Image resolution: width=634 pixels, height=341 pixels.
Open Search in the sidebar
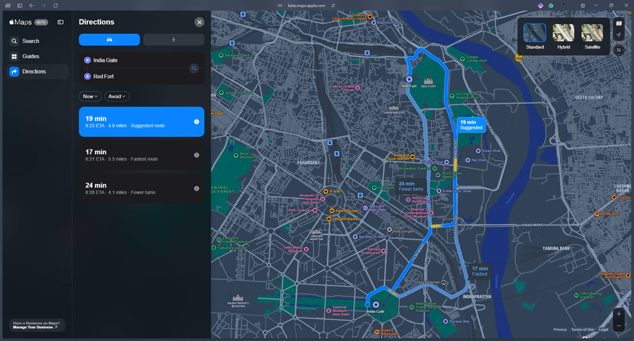tap(31, 41)
